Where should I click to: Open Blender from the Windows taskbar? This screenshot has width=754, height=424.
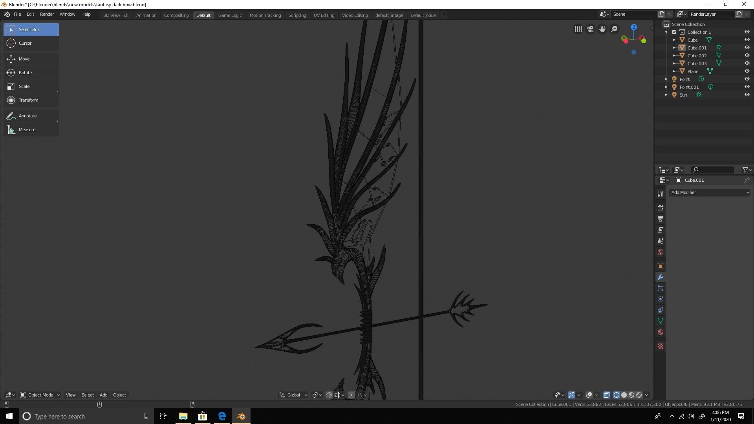(x=241, y=416)
